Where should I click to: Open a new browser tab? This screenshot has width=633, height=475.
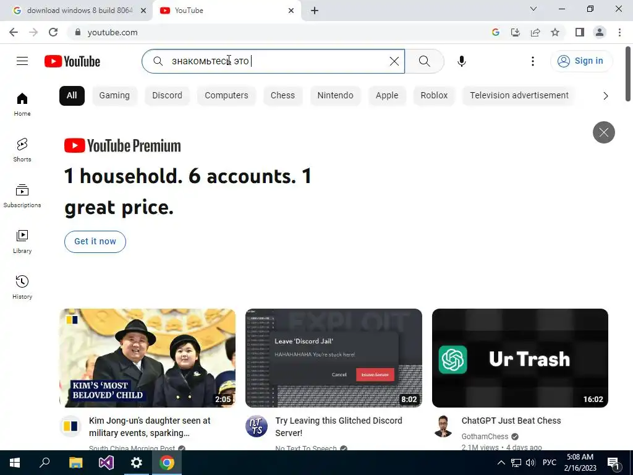pos(315,11)
